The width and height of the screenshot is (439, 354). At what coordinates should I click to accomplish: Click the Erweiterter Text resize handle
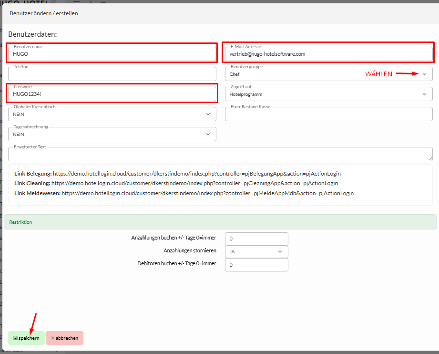430,158
